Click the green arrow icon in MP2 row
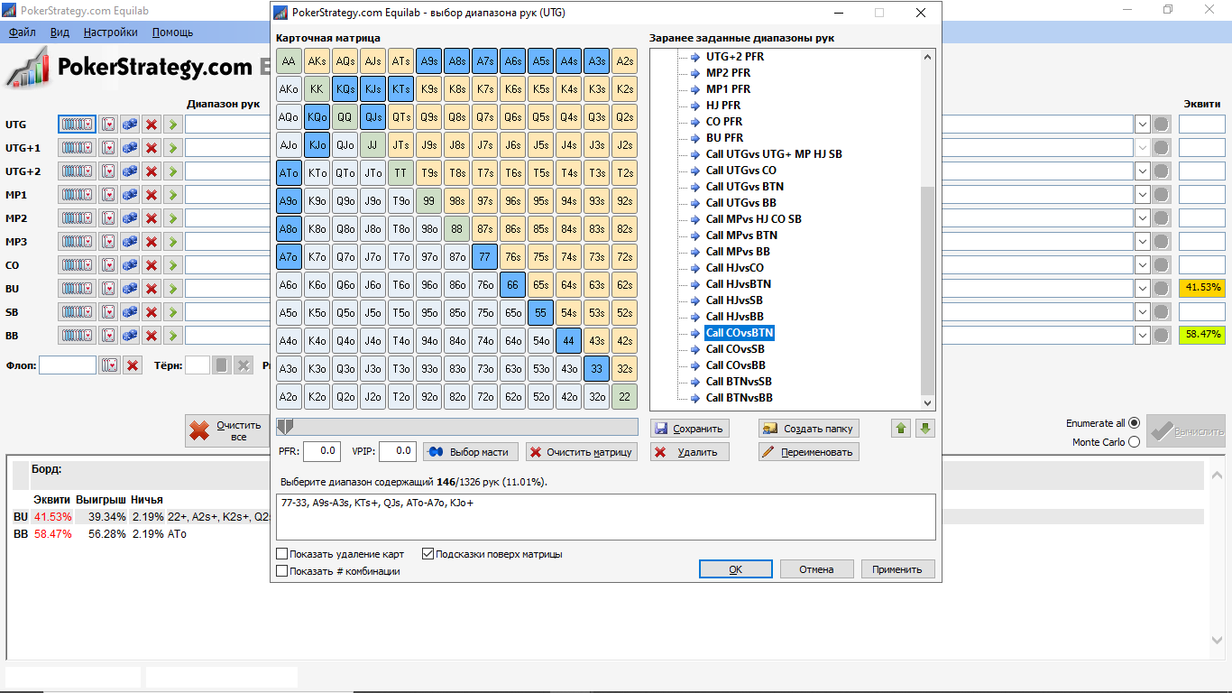 coord(172,217)
